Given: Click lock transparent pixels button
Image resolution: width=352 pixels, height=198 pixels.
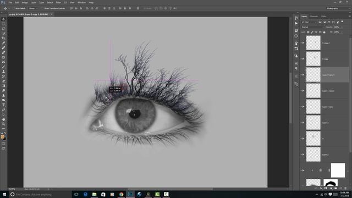Looking at the screenshot, I should coord(308,32).
